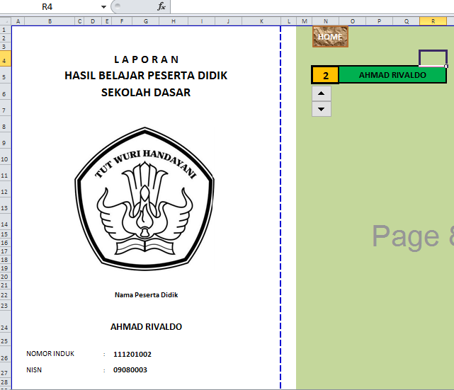This screenshot has width=454, height=390.
Task: Click the value 111201002
Action: click(132, 354)
